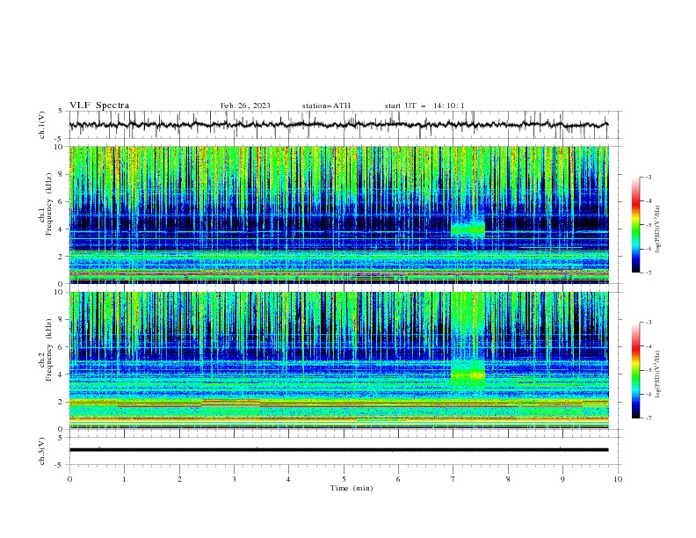Click the ch.1 voltage waveform trace
This screenshot has height=538, width=696.
coord(338,125)
